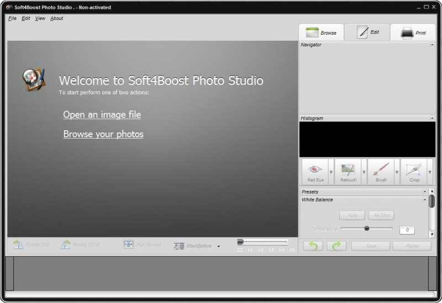
Task: Click the Browse your photos link
Action: (103, 134)
